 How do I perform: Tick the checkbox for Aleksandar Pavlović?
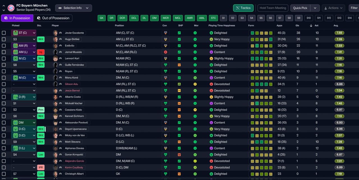[x=4, y=123]
